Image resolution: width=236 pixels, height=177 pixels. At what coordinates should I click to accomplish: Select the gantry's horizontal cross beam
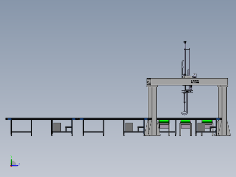coord(187,82)
